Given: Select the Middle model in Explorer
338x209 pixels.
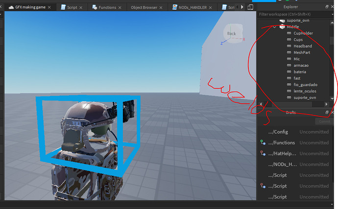Looking at the screenshot, I should tap(293, 27).
